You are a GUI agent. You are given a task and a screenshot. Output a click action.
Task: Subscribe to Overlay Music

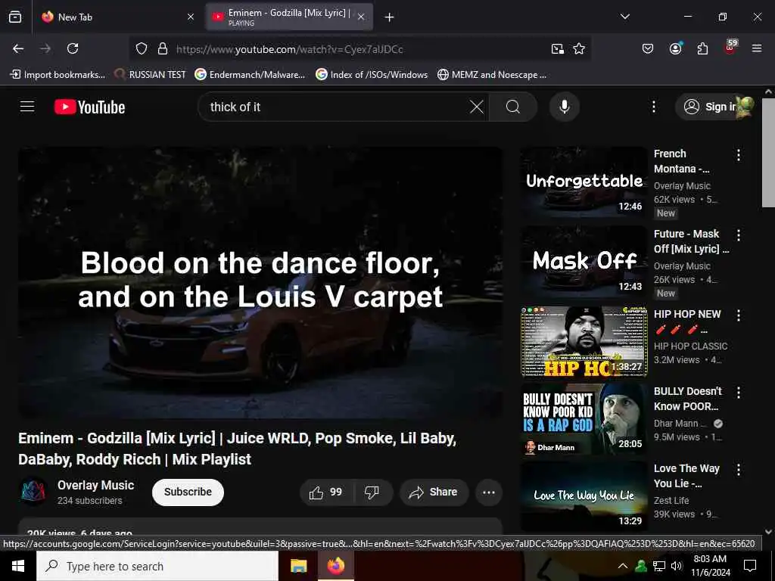pos(188,492)
